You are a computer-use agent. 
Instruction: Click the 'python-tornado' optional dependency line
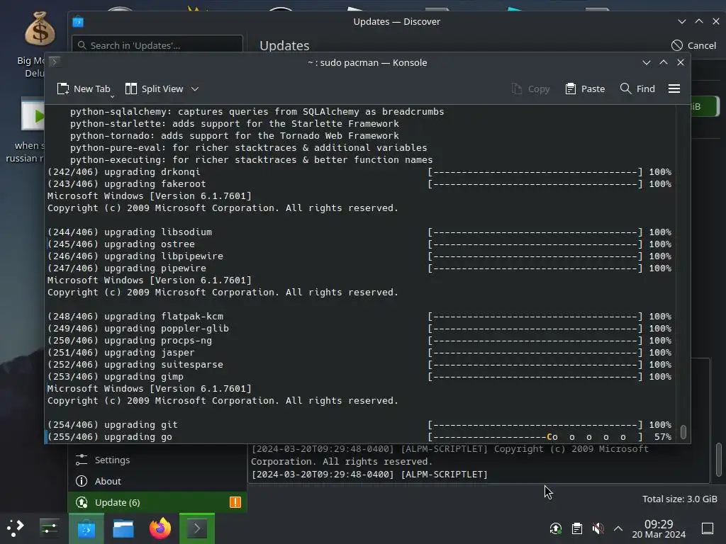click(234, 135)
